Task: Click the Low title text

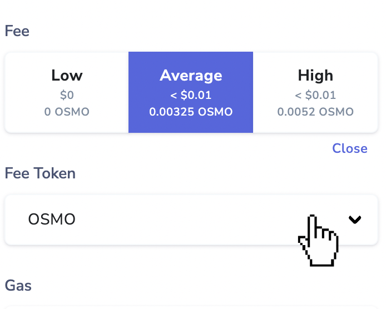Action: click(x=67, y=75)
